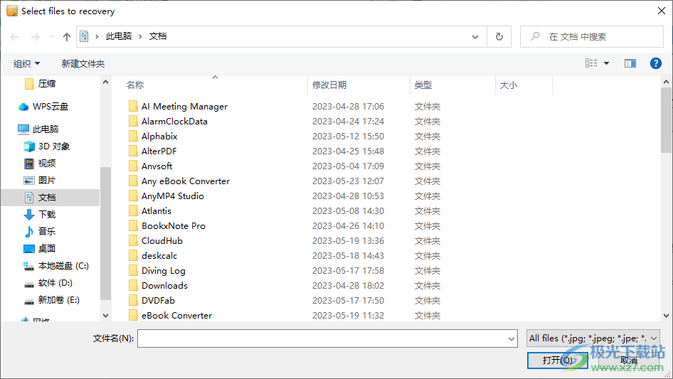
Task: Open 桌面 in sidebar
Action: click(x=40, y=249)
